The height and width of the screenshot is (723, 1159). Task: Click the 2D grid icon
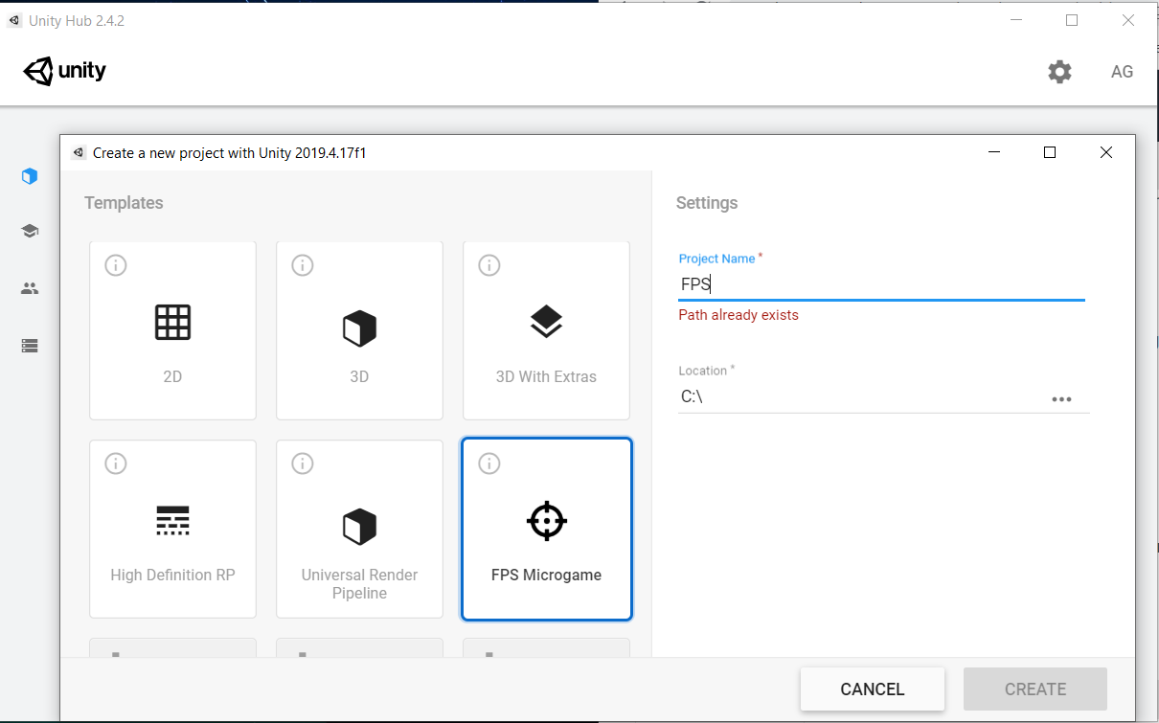[172, 323]
